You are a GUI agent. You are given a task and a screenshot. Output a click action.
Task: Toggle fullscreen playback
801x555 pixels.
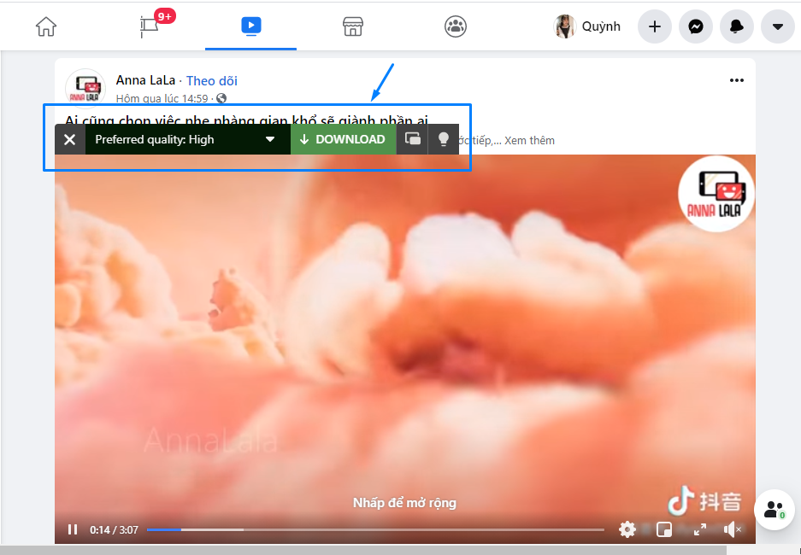tap(700, 529)
